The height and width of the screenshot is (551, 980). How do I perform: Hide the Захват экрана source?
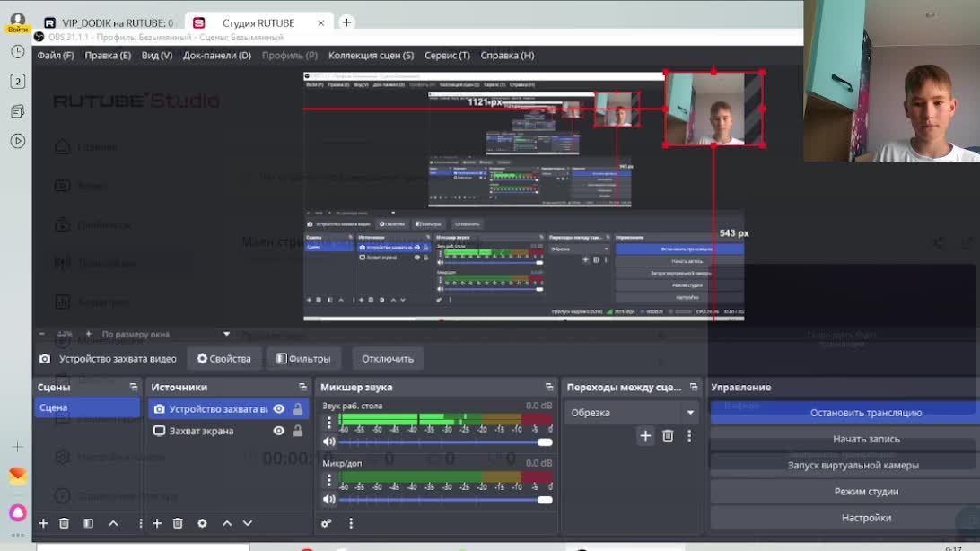click(x=279, y=431)
